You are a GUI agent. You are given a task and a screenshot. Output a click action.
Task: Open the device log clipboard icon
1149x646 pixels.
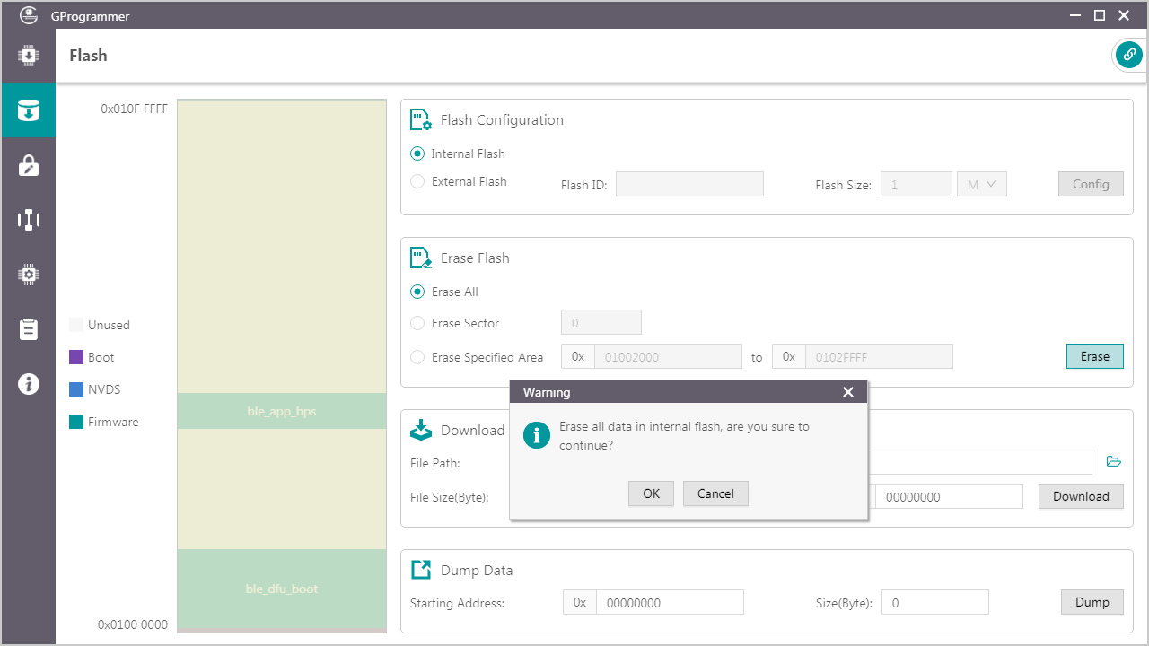(x=28, y=329)
